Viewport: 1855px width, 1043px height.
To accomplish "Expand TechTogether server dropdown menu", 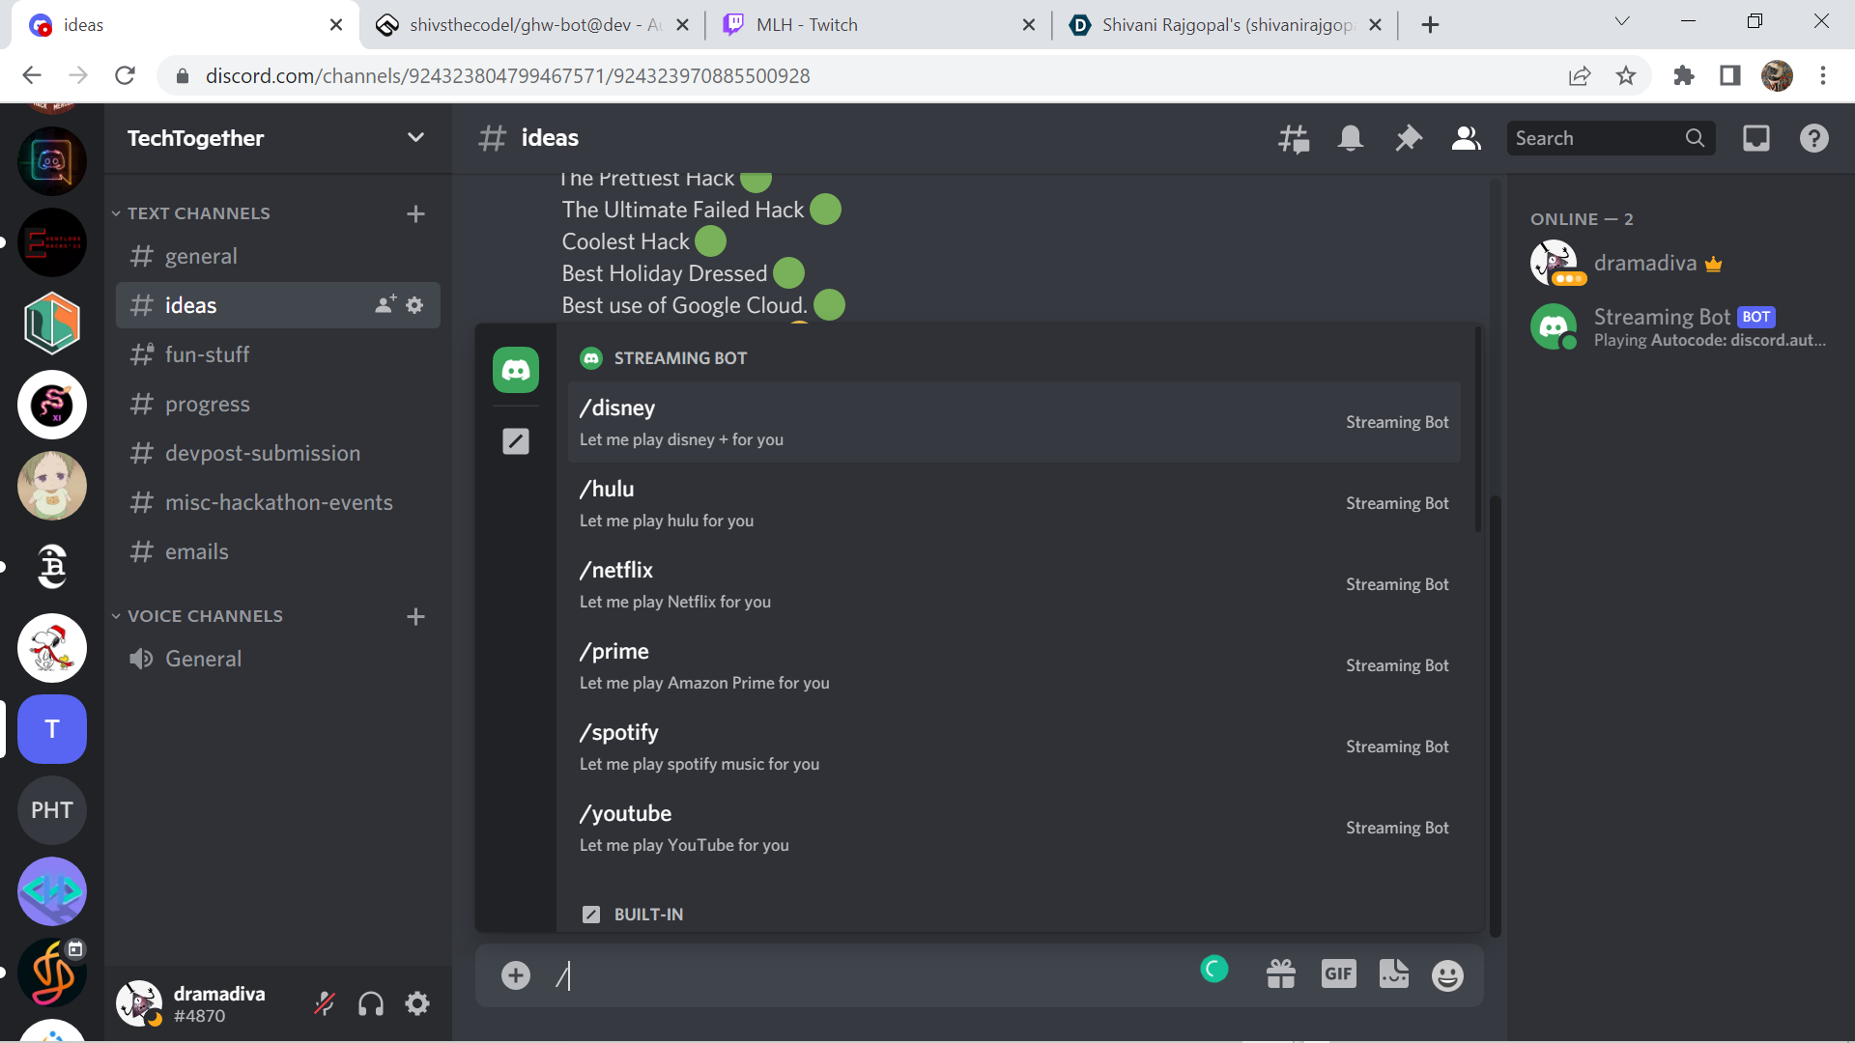I will click(x=415, y=138).
